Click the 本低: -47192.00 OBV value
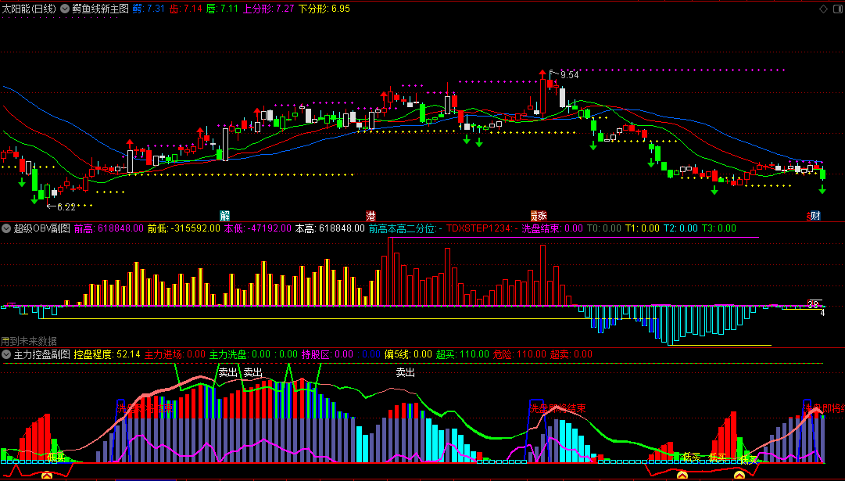 (258, 228)
